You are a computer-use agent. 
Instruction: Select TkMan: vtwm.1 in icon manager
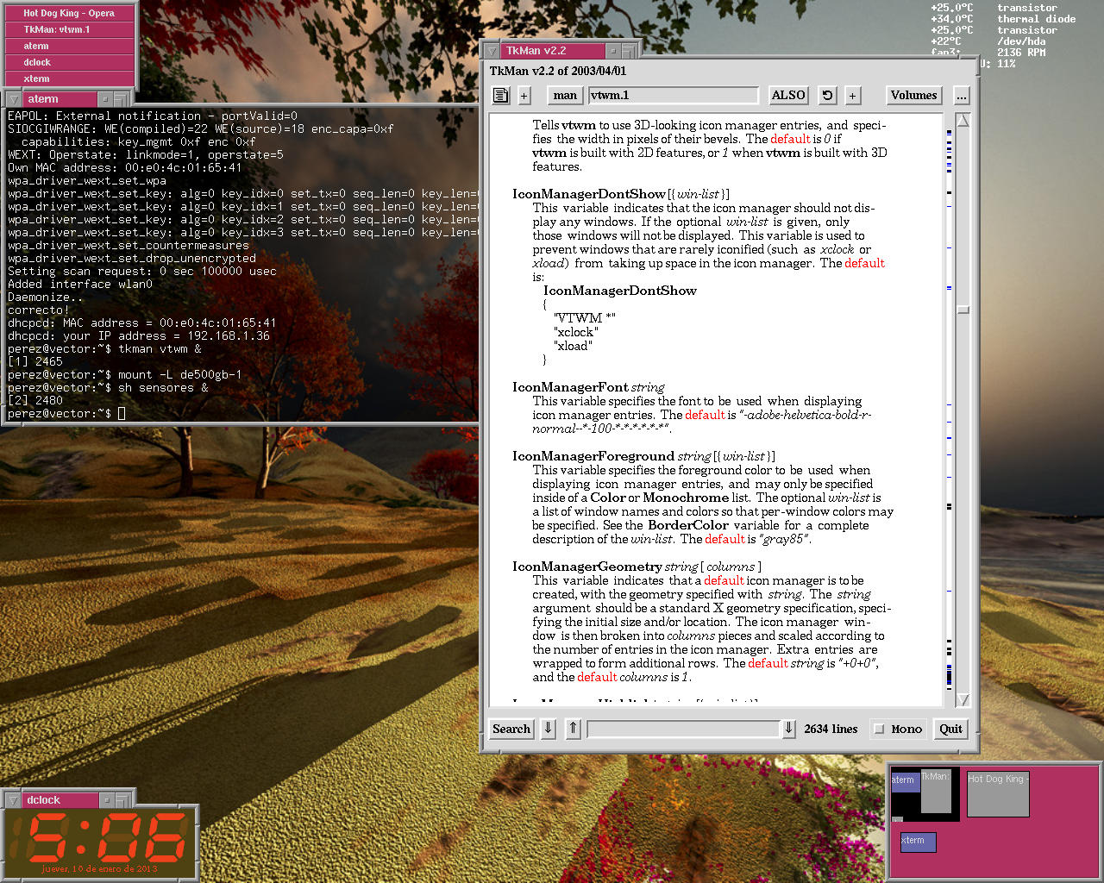pyautogui.click(x=69, y=29)
